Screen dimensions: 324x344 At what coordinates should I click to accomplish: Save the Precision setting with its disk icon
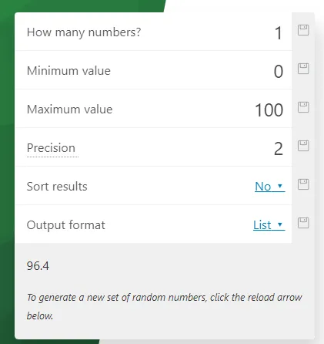point(303,146)
